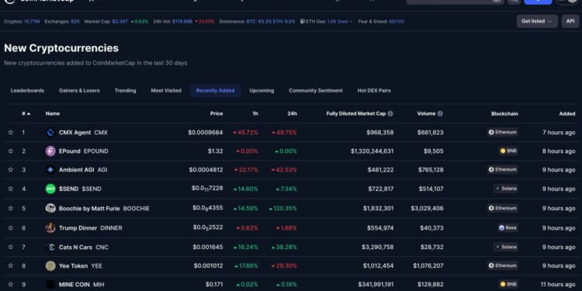Sort by the 24h column header
This screenshot has height=291, width=582.
[x=292, y=113]
